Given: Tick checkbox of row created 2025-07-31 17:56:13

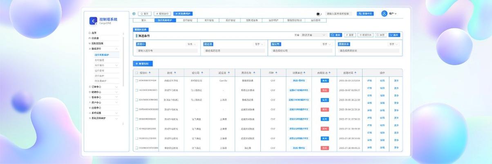Looking at the screenshot, I should point(137,119).
